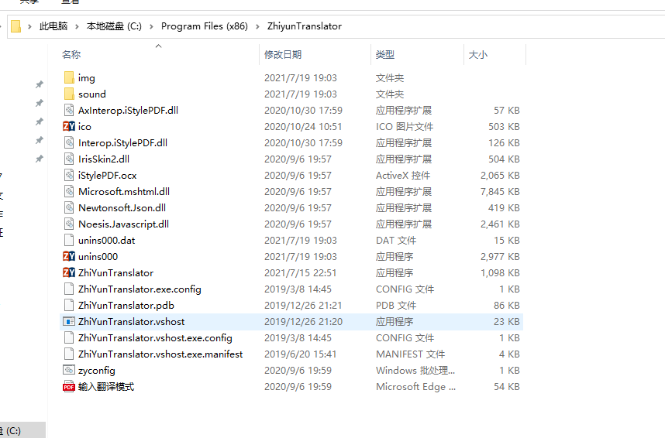Viewport: 665px width, 438px height.
Task: Select the Microsoft.mshtml.dll file name
Action: (x=124, y=191)
